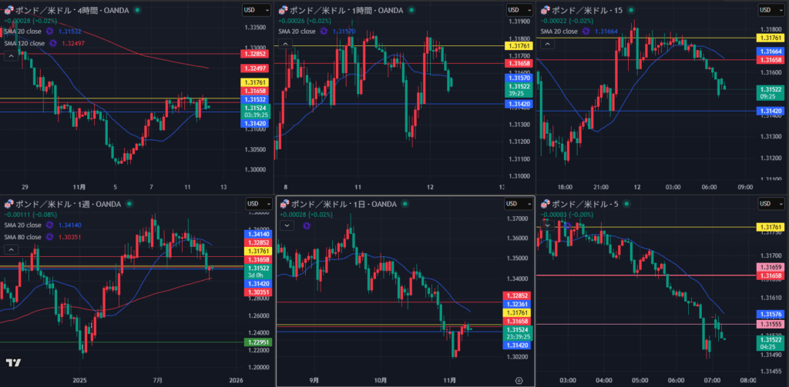Click the GBP/USD flag icon on 1-hour chart

pos(282,10)
